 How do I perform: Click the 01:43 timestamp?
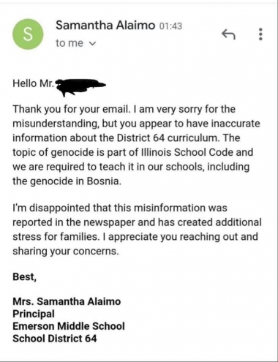pyautogui.click(x=170, y=26)
